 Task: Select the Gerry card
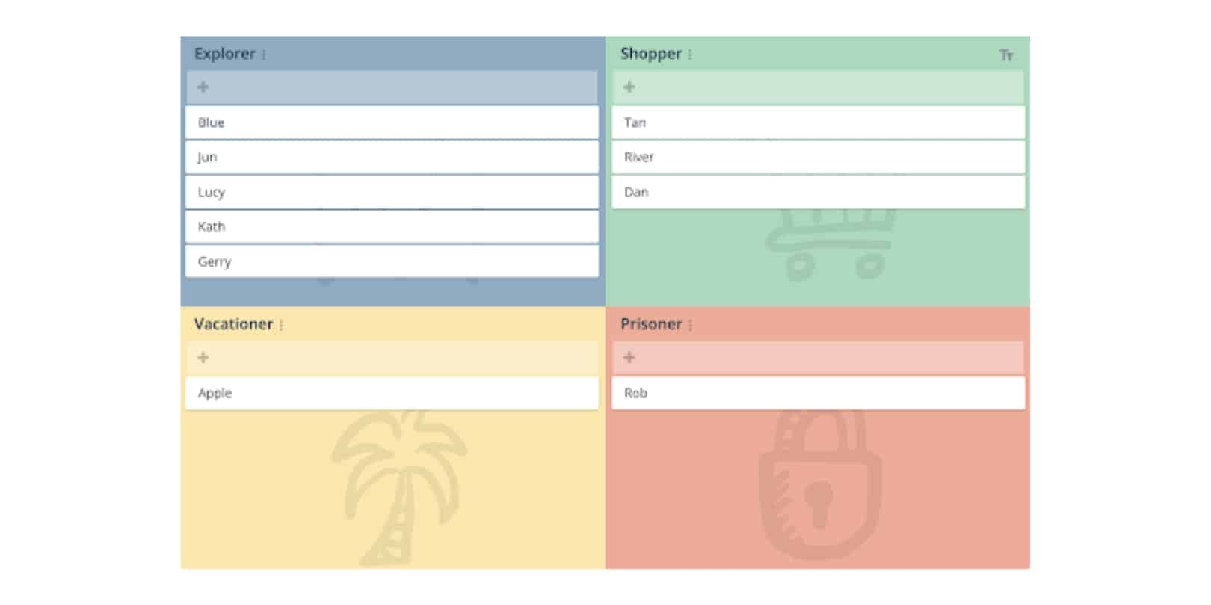pyautogui.click(x=392, y=261)
